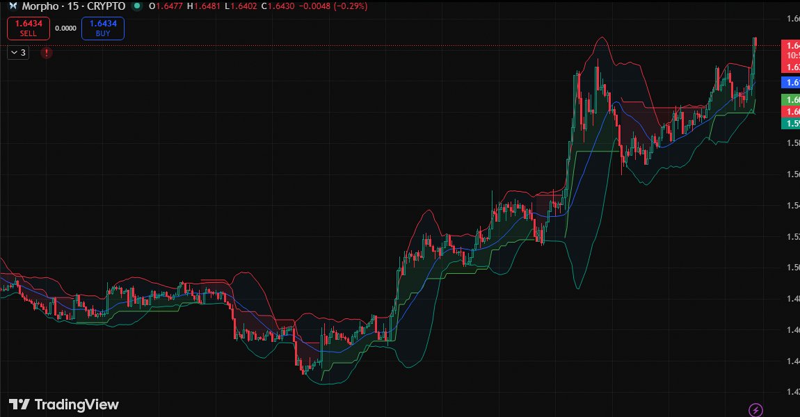Click the open value O1.6477
The width and height of the screenshot is (800, 417).
click(166, 6)
